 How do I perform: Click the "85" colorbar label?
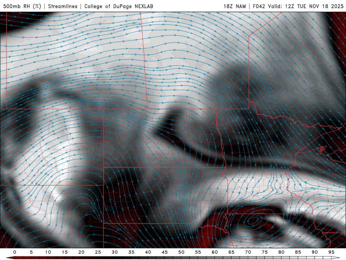click(x=298, y=252)
